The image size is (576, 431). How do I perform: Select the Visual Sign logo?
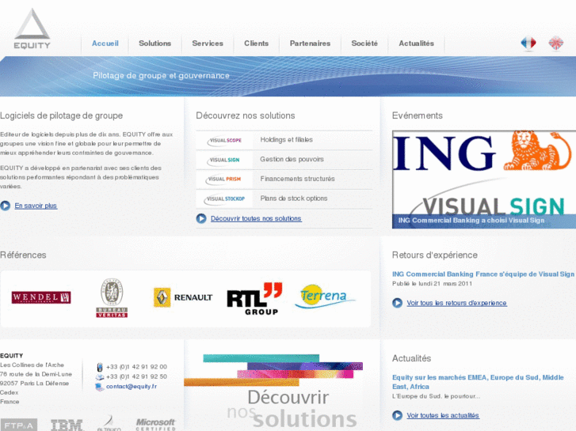click(223, 160)
